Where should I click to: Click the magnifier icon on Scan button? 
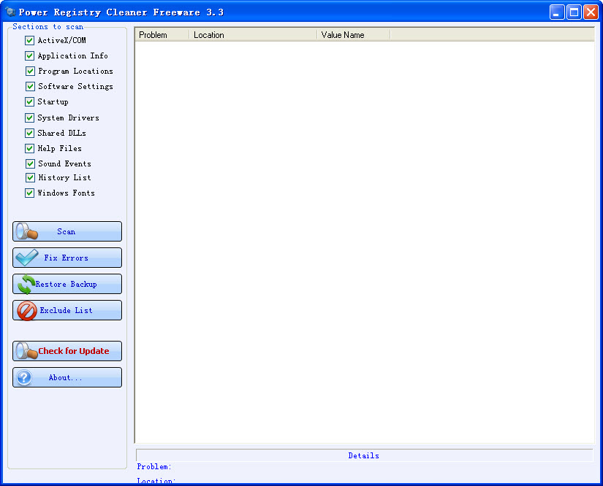(26, 231)
